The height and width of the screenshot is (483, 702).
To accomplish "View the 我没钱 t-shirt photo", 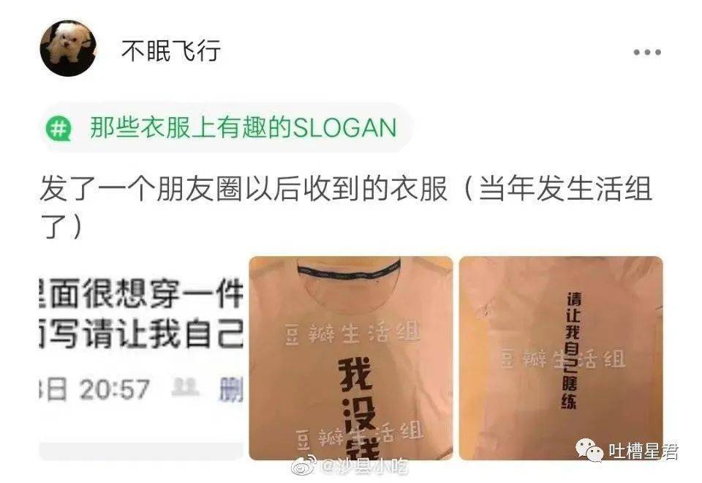I will tap(351, 358).
